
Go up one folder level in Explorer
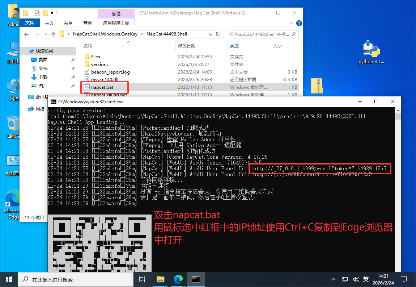[x=53, y=34]
